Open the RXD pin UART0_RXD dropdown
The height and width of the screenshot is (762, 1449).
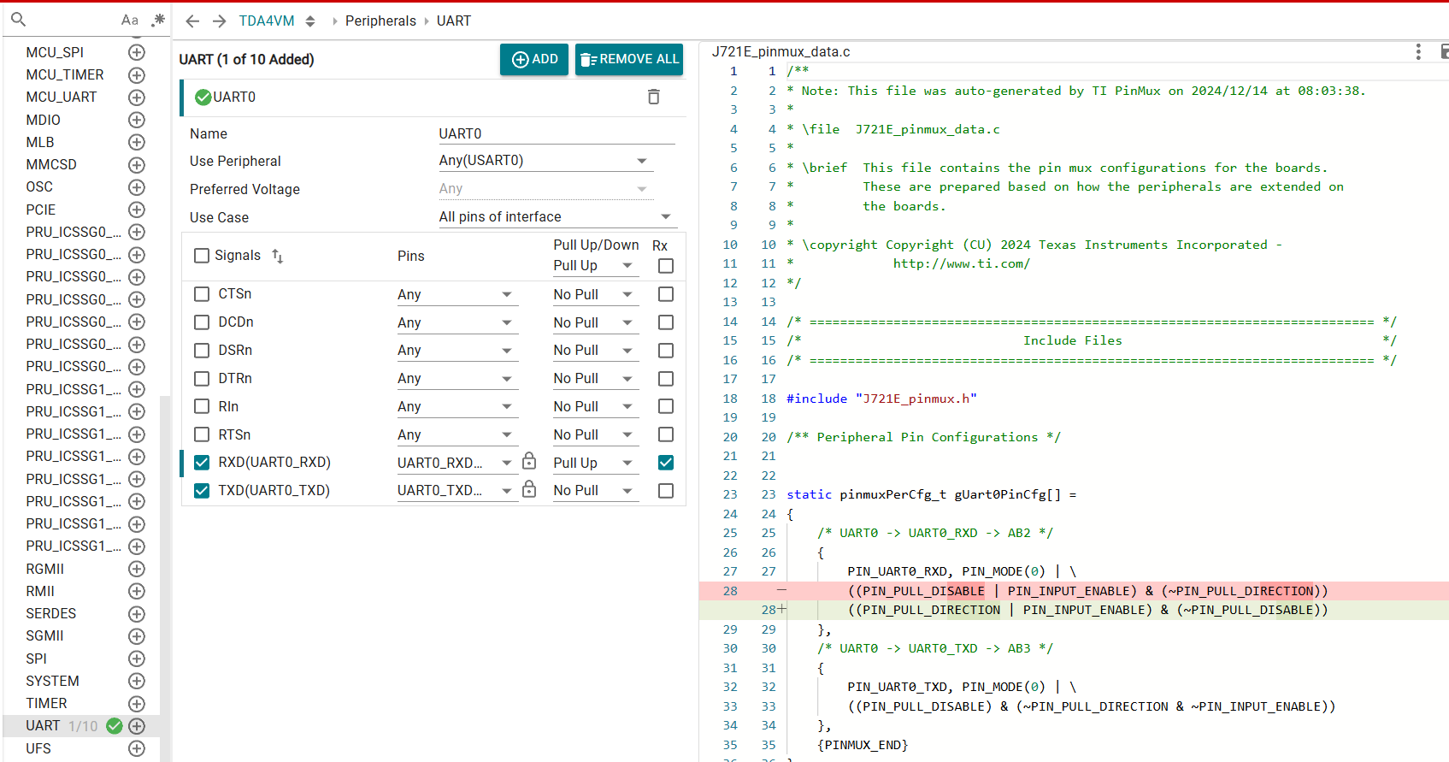coord(456,464)
